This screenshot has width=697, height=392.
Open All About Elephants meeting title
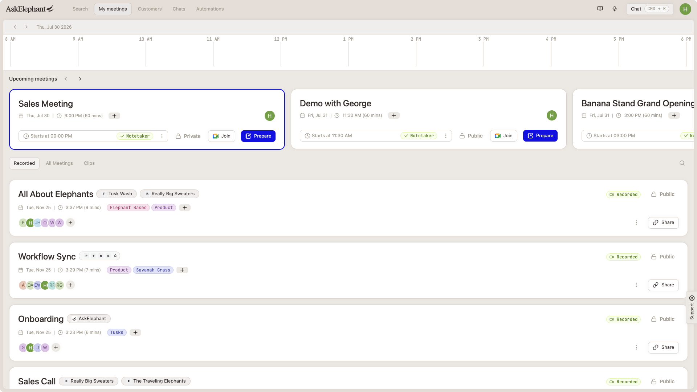56,194
